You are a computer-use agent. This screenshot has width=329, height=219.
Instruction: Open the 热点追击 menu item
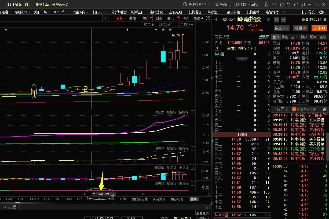pos(214,12)
